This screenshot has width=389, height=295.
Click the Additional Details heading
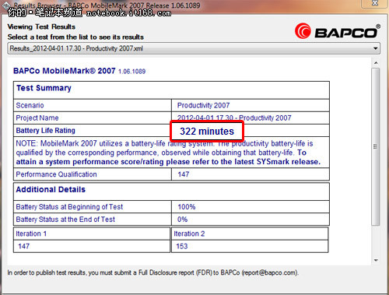tap(51, 189)
